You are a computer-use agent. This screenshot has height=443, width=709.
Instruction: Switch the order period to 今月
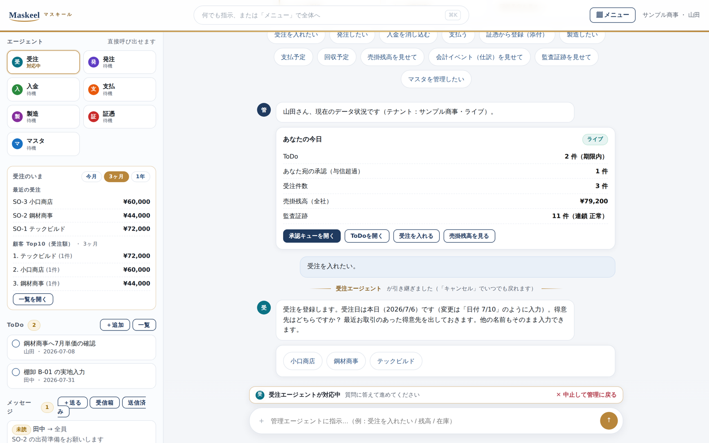(92, 176)
